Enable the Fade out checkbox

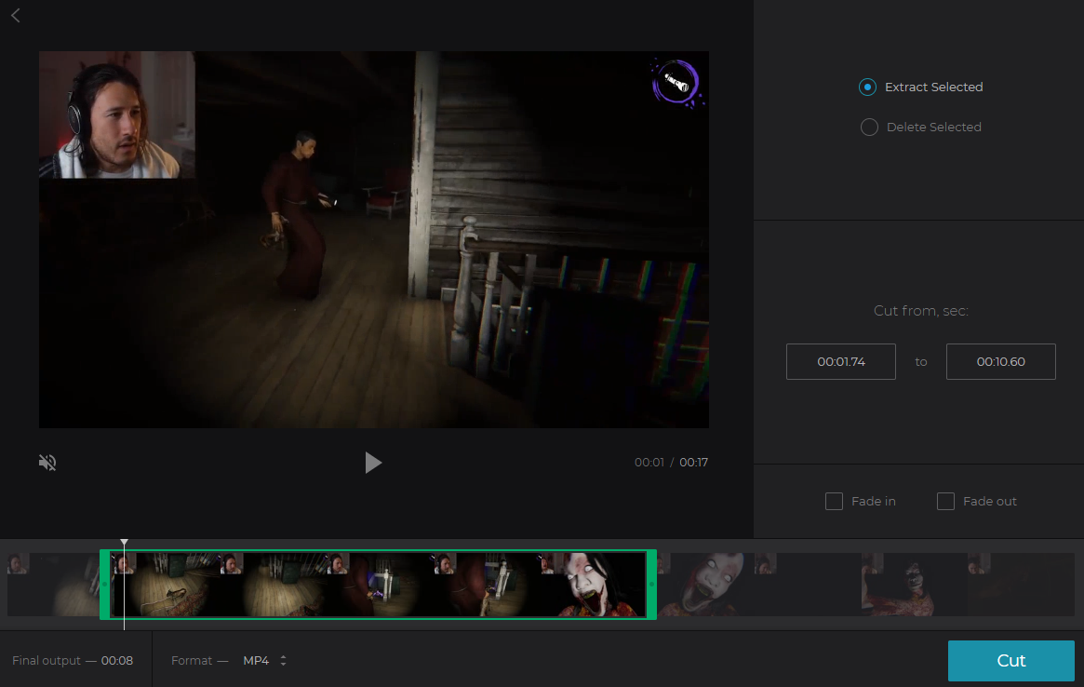[x=945, y=501]
